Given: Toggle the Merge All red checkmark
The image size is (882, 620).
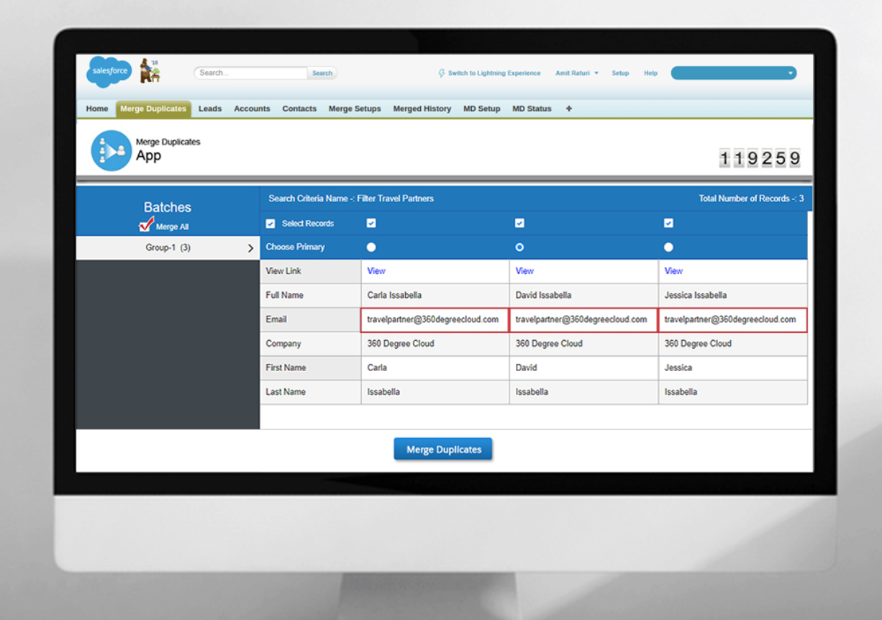Looking at the screenshot, I should 147,225.
